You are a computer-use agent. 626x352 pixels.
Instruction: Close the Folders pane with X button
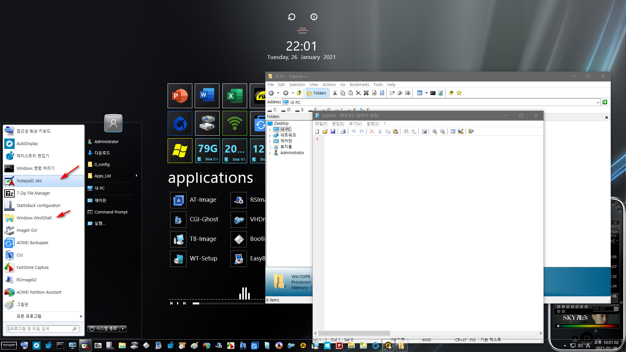pyautogui.click(x=606, y=117)
